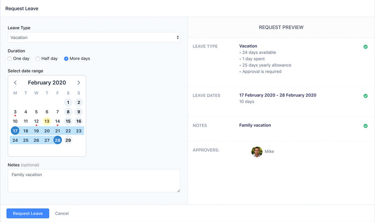Go to next month in calendar

click(79, 83)
